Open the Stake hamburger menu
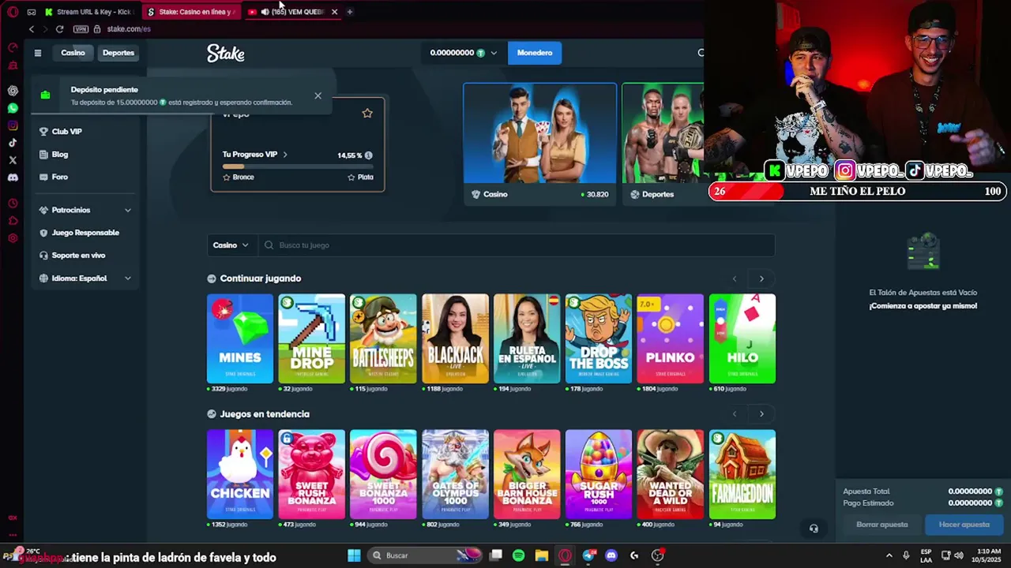The height and width of the screenshot is (568, 1011). 37,53
